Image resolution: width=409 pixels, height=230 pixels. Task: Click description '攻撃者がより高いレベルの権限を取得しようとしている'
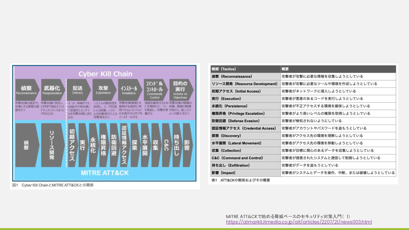(x=326, y=113)
